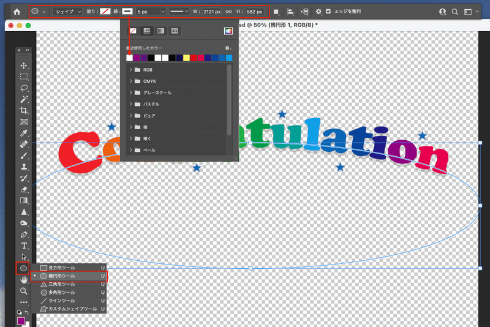Set stroke type to Solid Color
This screenshot has width=490, height=327.
click(147, 31)
